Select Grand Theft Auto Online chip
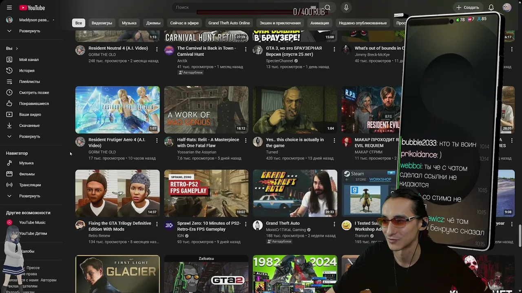The width and height of the screenshot is (522, 293). [x=229, y=23]
